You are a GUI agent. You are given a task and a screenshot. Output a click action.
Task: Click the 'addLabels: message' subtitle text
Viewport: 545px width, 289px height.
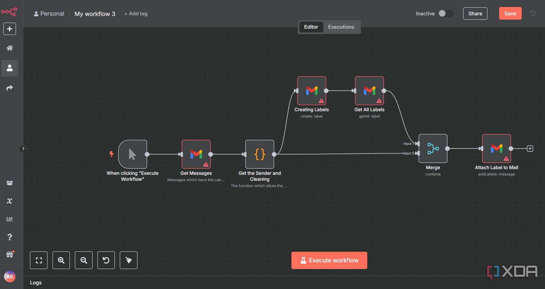pyautogui.click(x=496, y=174)
